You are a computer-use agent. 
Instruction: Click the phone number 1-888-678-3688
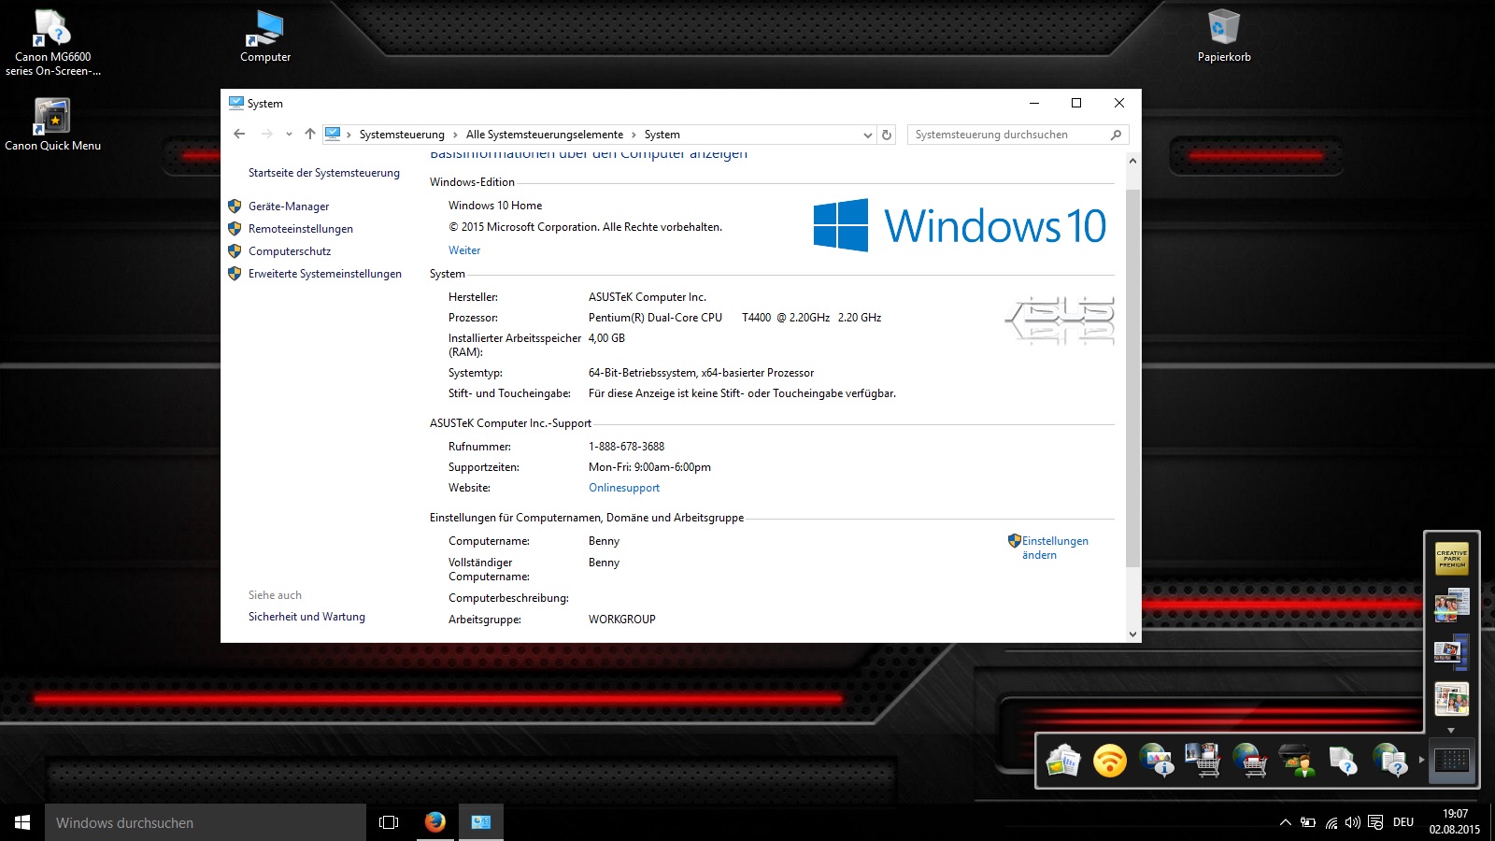tap(626, 447)
